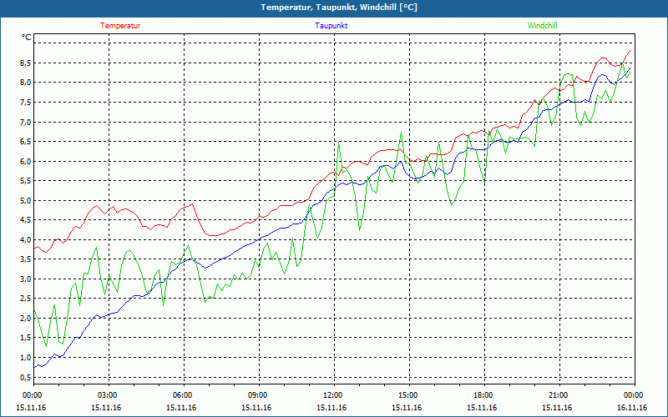
Task: Click the '18:00' time axis label
Action: 484,395
